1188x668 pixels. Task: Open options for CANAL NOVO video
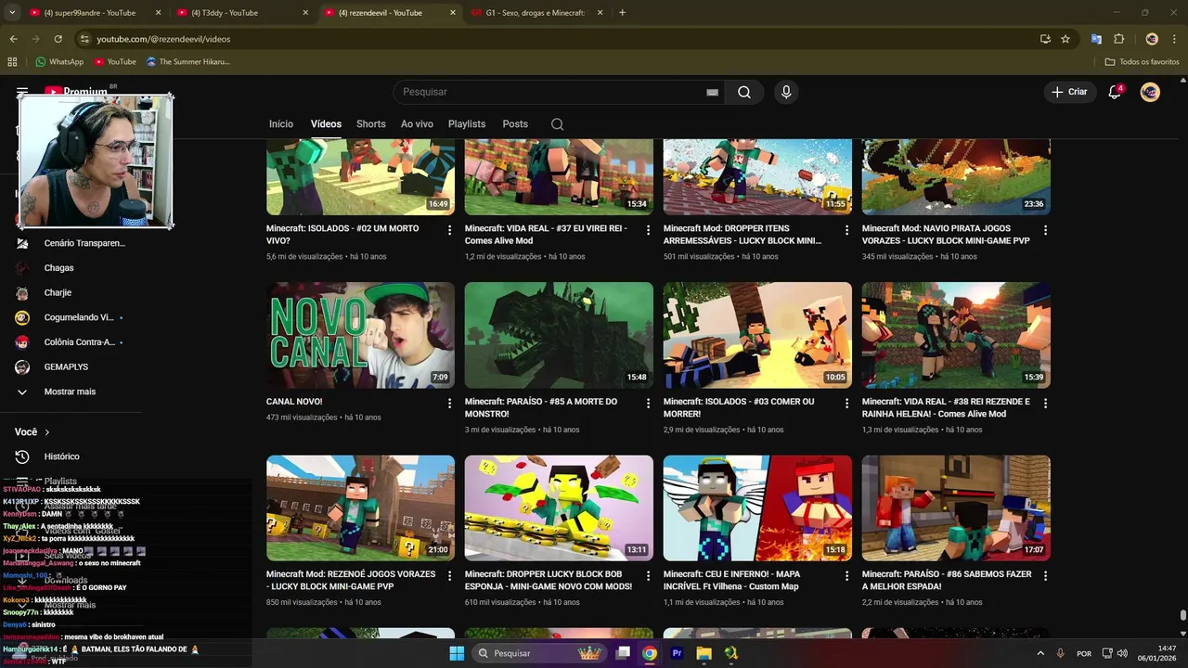click(450, 404)
